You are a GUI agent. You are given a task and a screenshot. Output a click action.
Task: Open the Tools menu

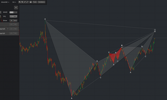35,2
